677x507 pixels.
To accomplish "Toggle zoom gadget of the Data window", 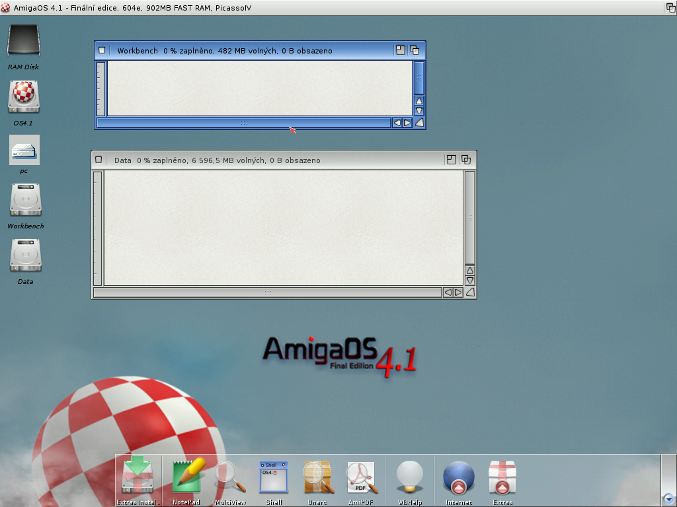I will 452,160.
